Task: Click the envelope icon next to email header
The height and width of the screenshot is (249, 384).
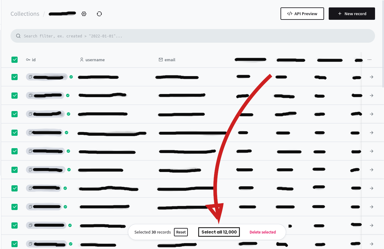Action: [x=161, y=60]
